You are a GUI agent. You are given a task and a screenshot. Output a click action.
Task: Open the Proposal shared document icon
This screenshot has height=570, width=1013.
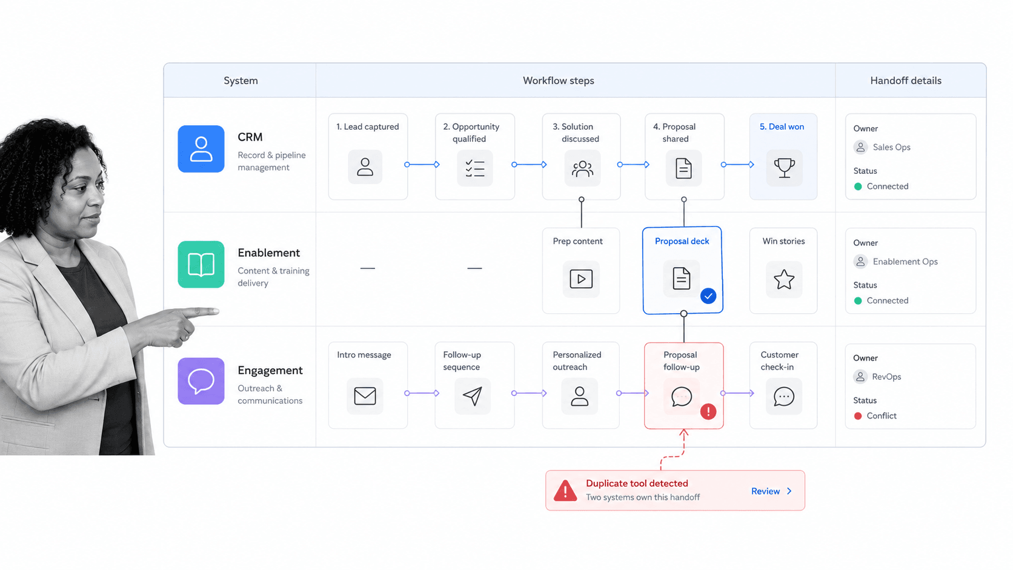[x=683, y=168]
